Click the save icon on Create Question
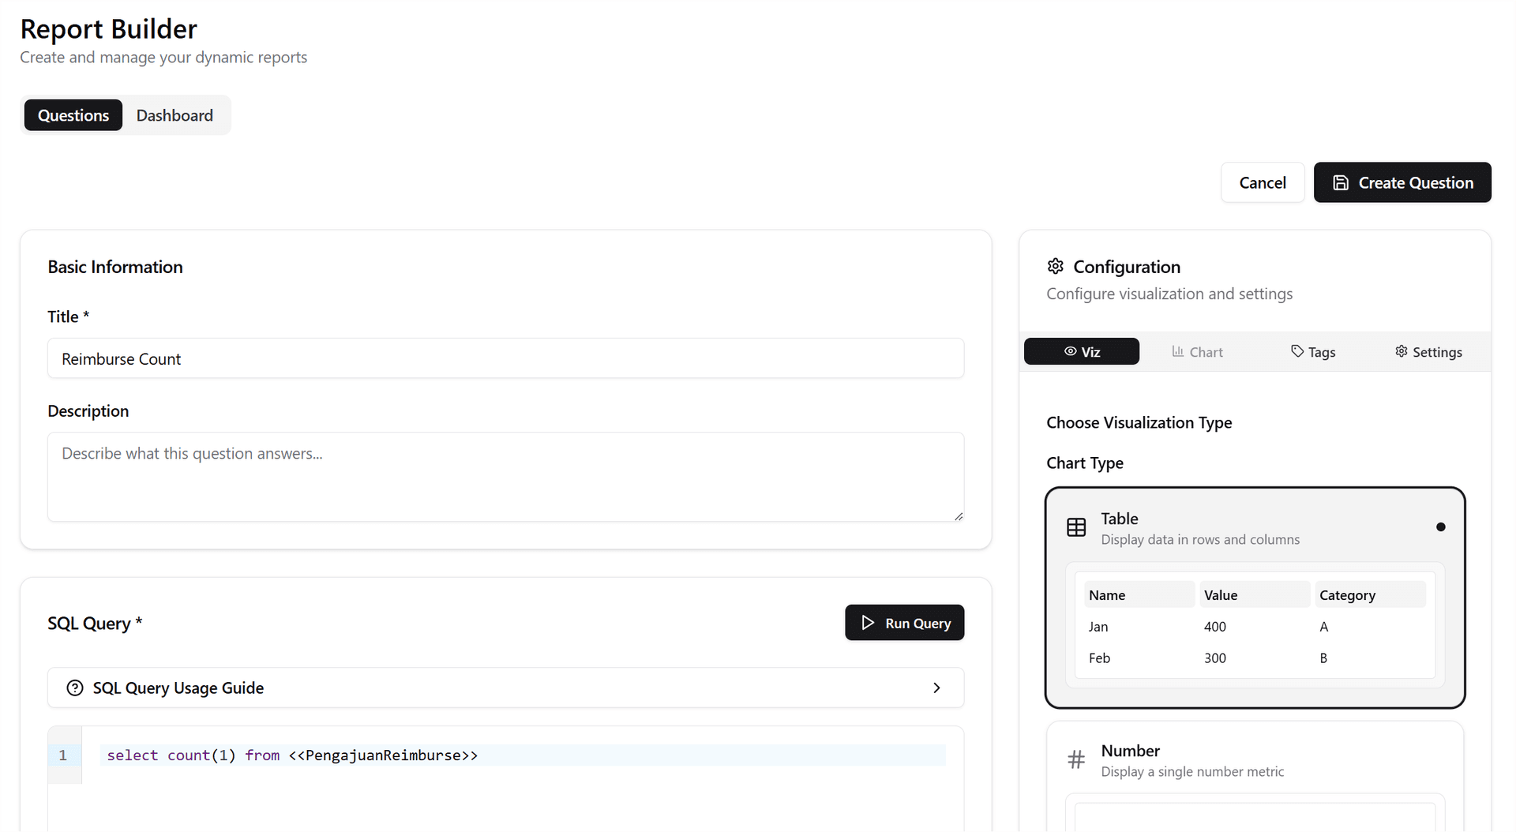The image size is (1516, 832). 1341,182
